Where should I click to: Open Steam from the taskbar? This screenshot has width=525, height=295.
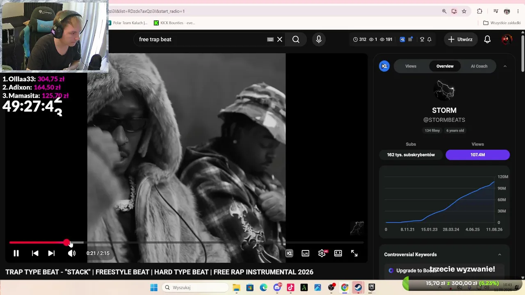point(358,288)
